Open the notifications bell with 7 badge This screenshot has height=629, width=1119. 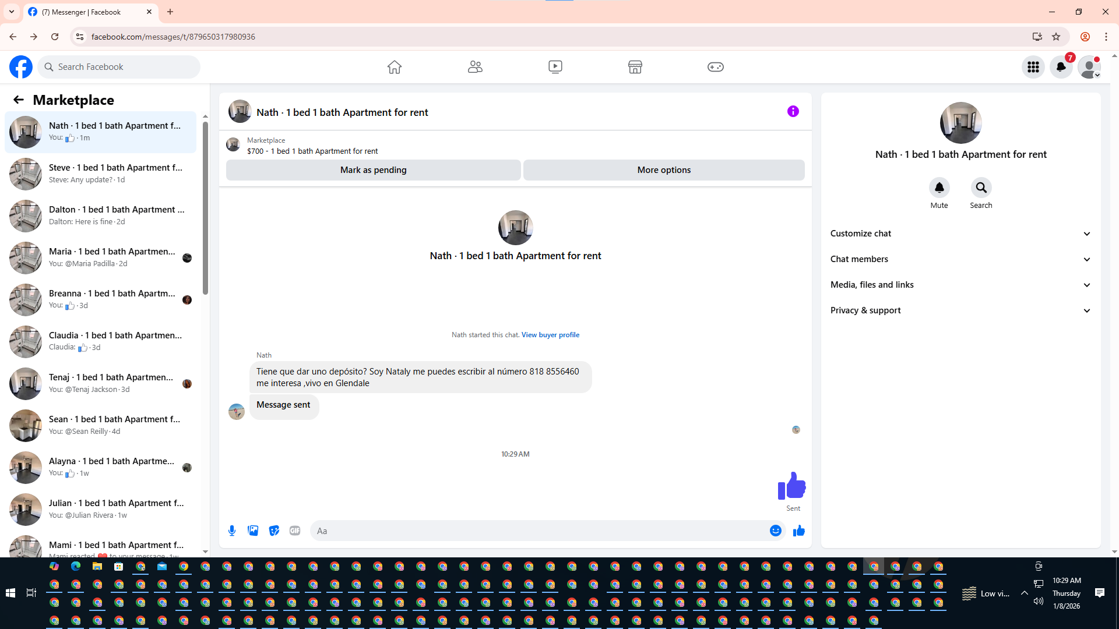click(x=1061, y=67)
